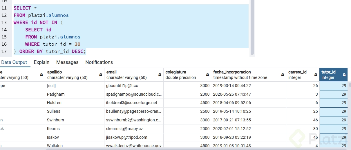Viewport: 351px width, 150px height.
Task: Select email cell starting with sswinburnb2@washington
Action: (x=134, y=120)
